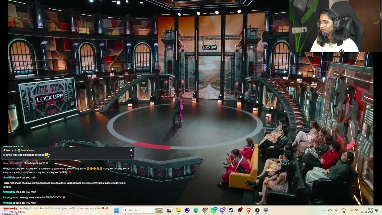Click pinned text '8:20 pe lock upp dekhengeeeeeeee'
This screenshot has height=215, width=382.
24,155
